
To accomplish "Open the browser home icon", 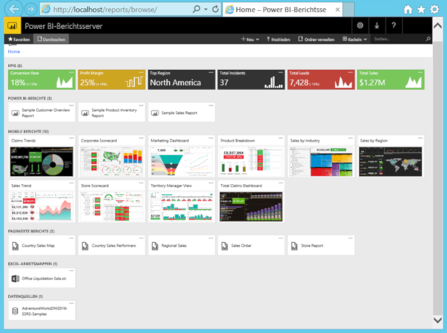I will (x=408, y=10).
